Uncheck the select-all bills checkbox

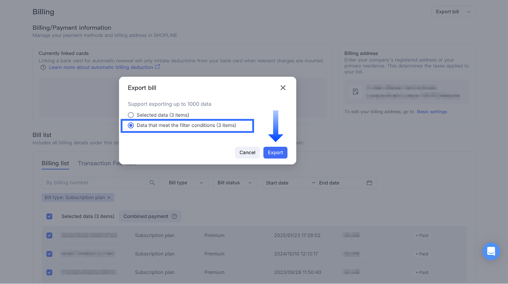tap(49, 216)
